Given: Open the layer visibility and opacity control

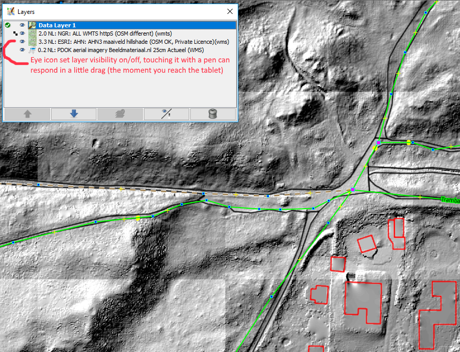Looking at the screenshot, I should tap(167, 114).
